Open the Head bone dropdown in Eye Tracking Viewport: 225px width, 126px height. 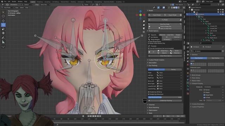(169, 73)
